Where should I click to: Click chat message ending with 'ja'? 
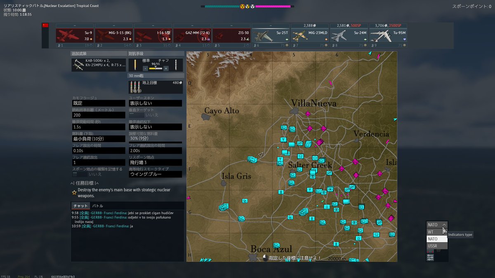pyautogui.click(x=102, y=226)
